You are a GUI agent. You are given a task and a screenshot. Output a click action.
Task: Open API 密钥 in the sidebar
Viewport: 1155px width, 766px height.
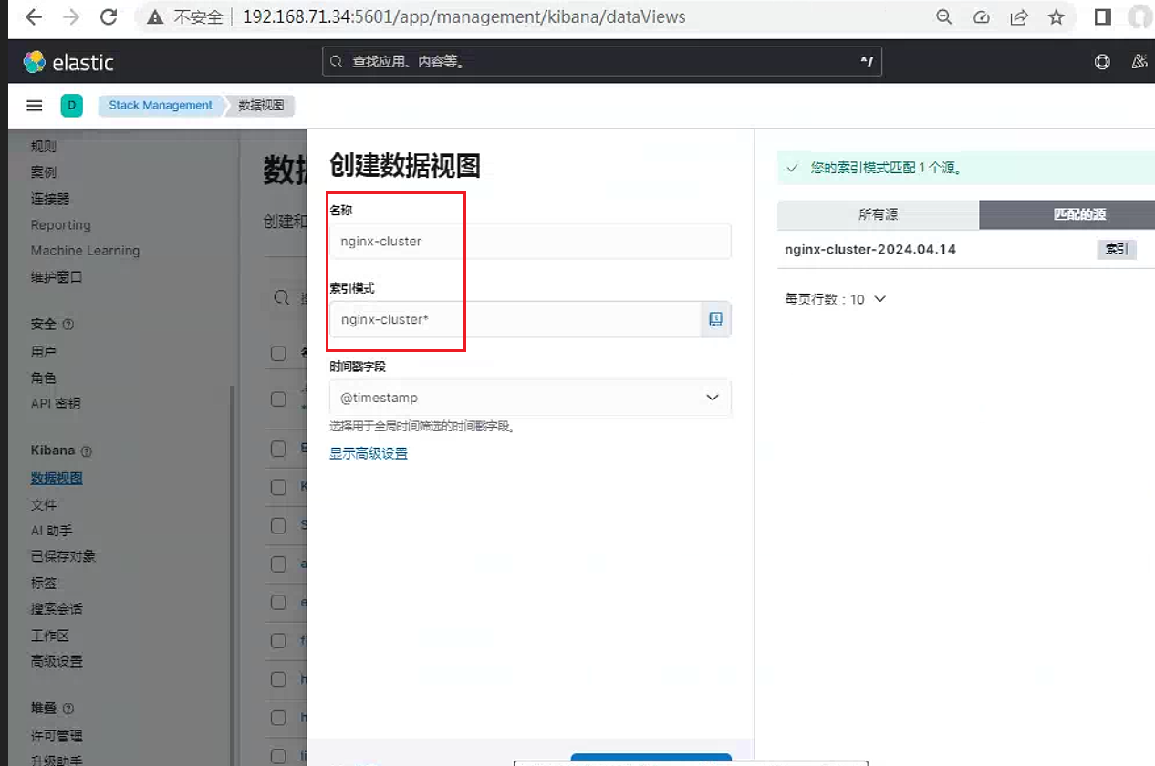click(x=56, y=403)
